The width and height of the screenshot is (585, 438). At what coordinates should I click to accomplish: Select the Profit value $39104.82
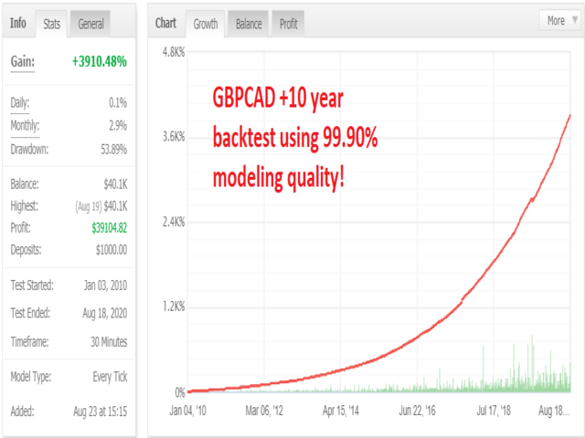(110, 227)
